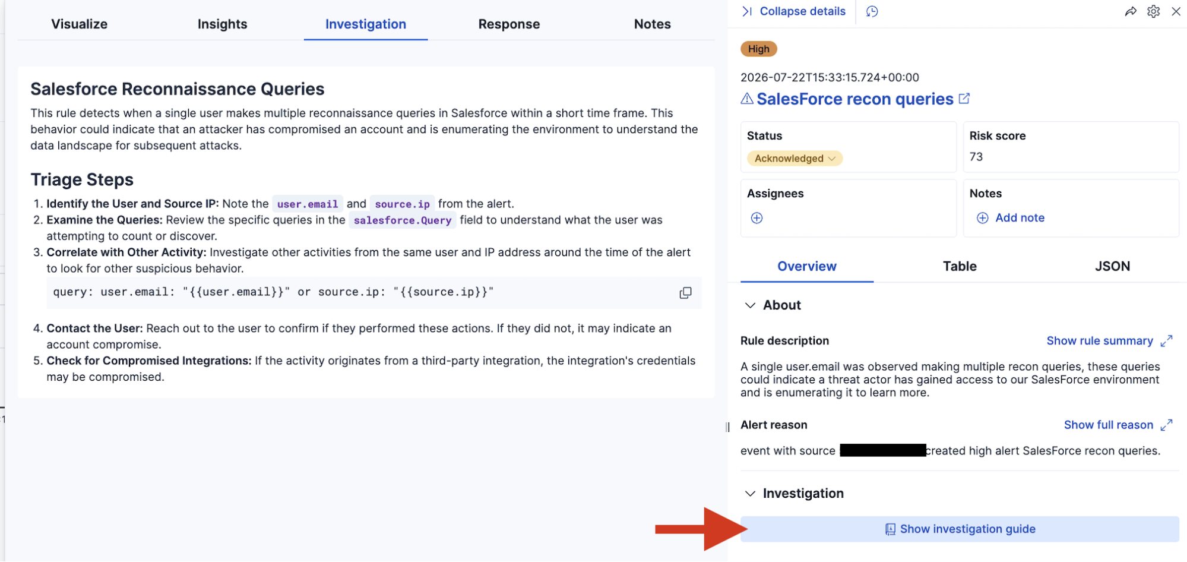
Task: Click the Alert reason label
Action: (774, 425)
